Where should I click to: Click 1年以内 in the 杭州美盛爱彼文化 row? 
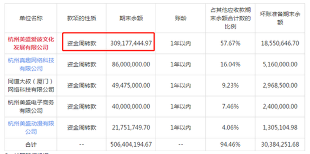[181, 43]
